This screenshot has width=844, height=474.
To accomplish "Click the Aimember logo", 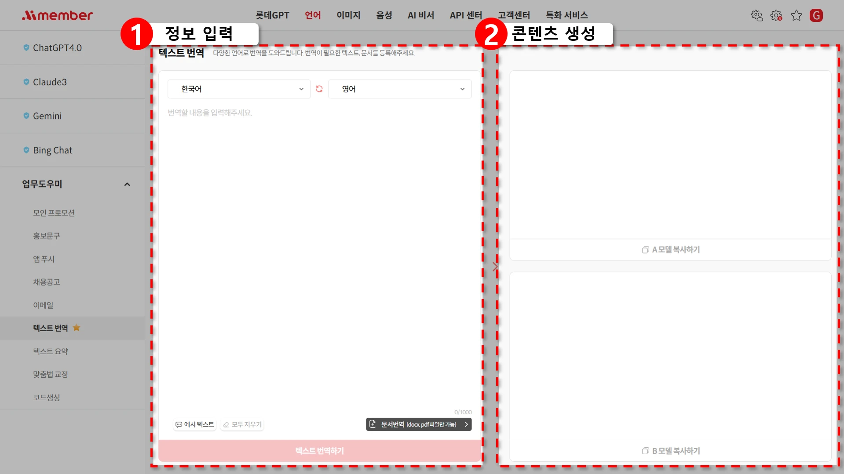I will click(57, 15).
